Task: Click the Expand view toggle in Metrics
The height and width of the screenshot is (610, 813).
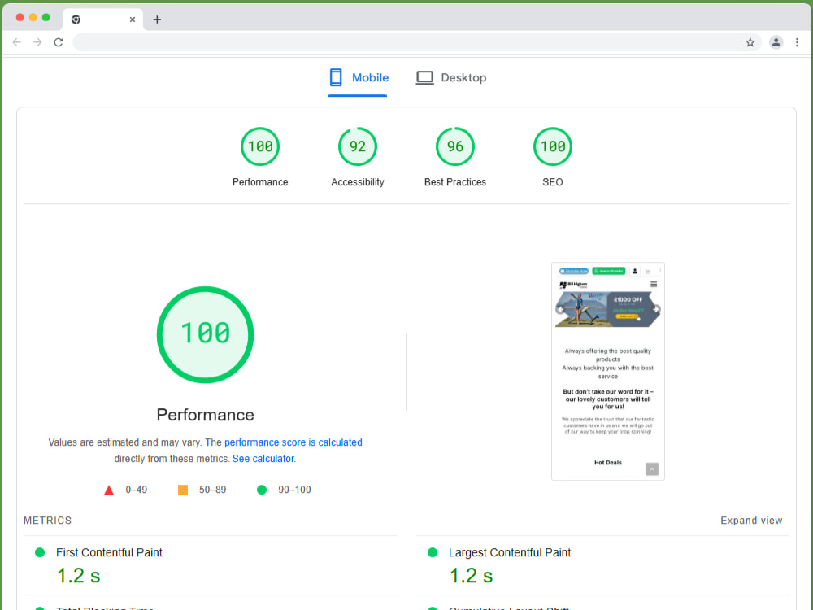Action: [x=751, y=521]
